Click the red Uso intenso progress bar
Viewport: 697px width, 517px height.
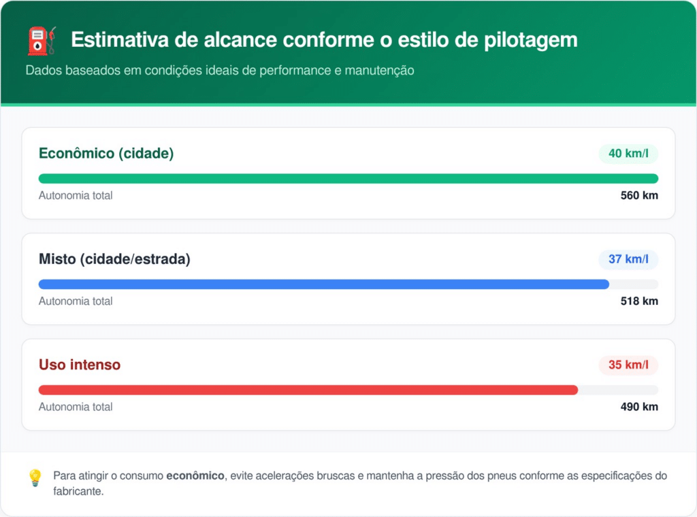(308, 390)
